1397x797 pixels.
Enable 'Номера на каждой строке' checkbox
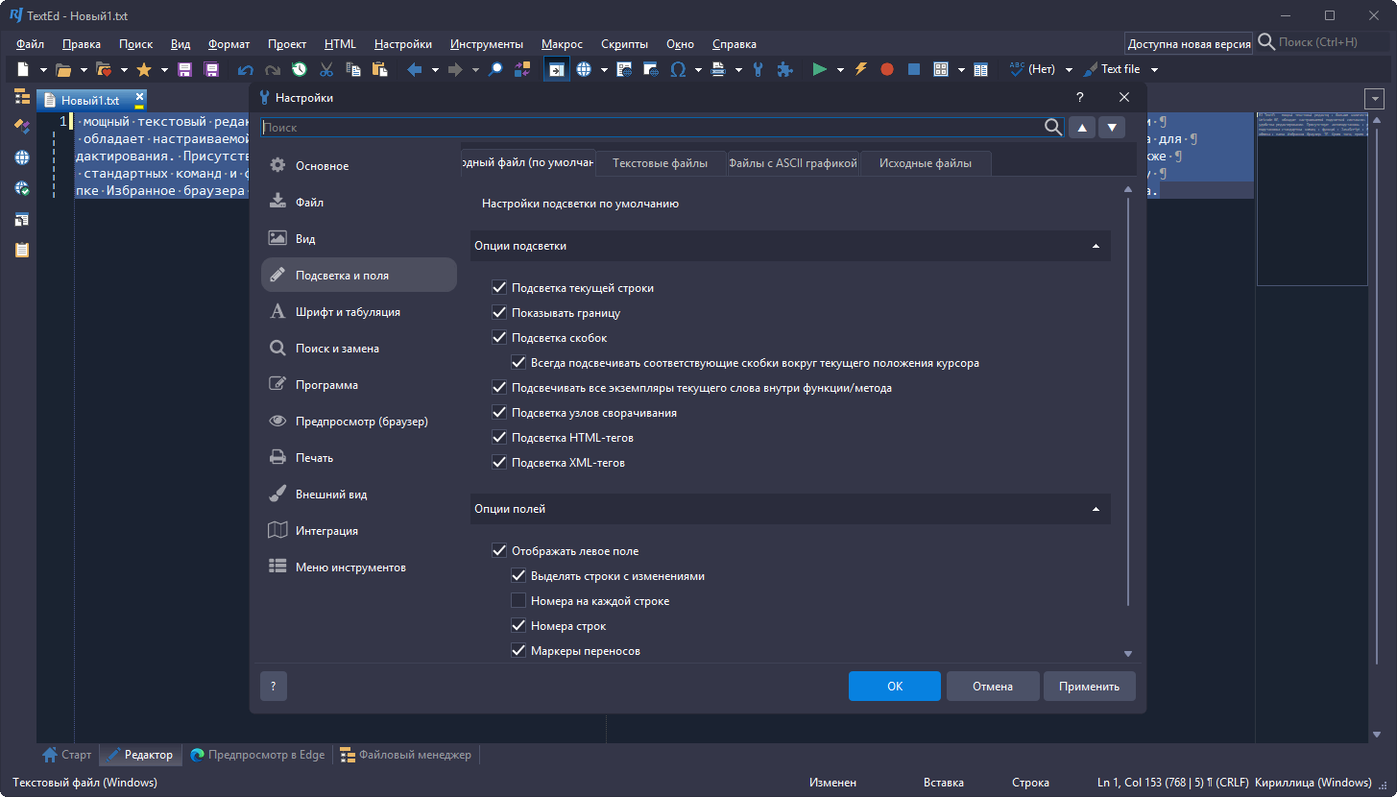(518, 601)
